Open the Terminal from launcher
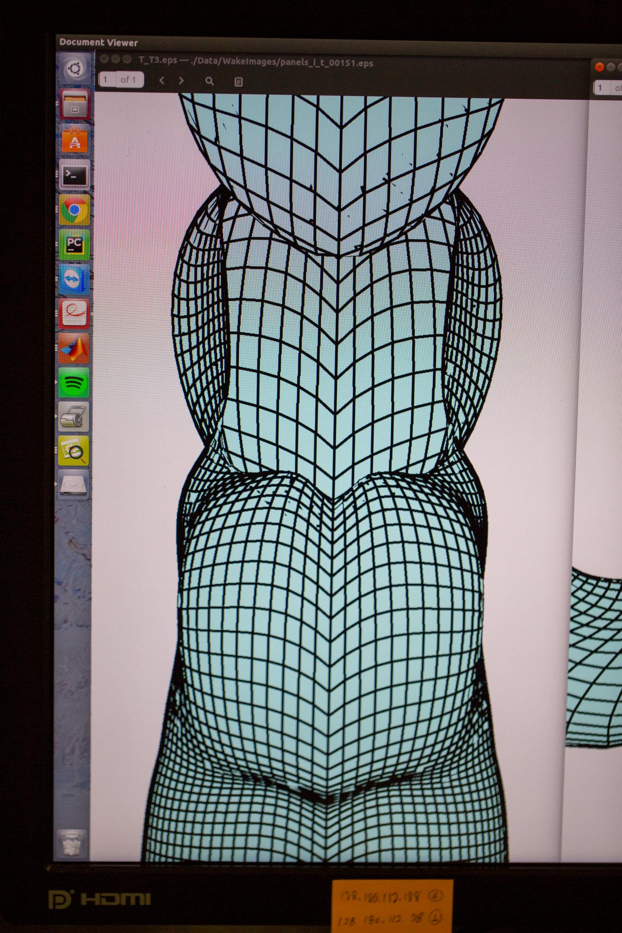This screenshot has height=933, width=622. tap(75, 175)
